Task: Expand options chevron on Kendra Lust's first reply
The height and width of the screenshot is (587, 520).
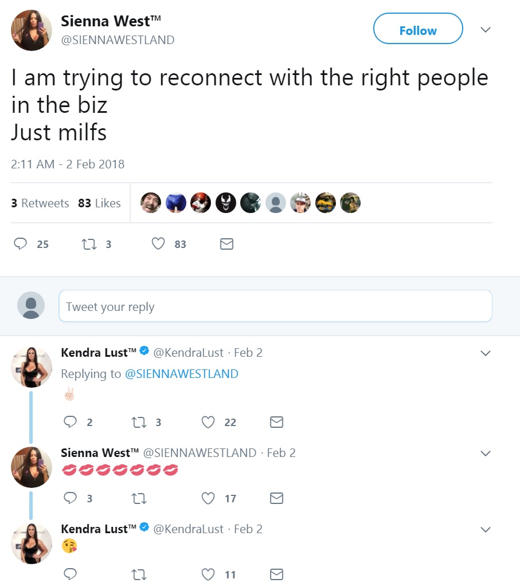Action: [x=485, y=353]
